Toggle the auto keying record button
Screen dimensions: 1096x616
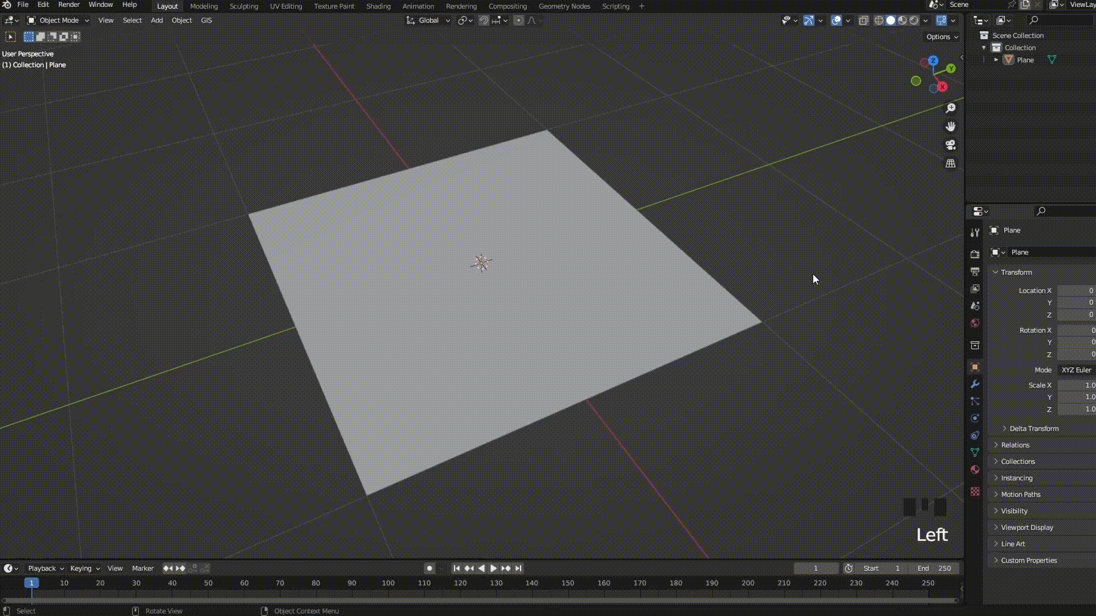429,568
